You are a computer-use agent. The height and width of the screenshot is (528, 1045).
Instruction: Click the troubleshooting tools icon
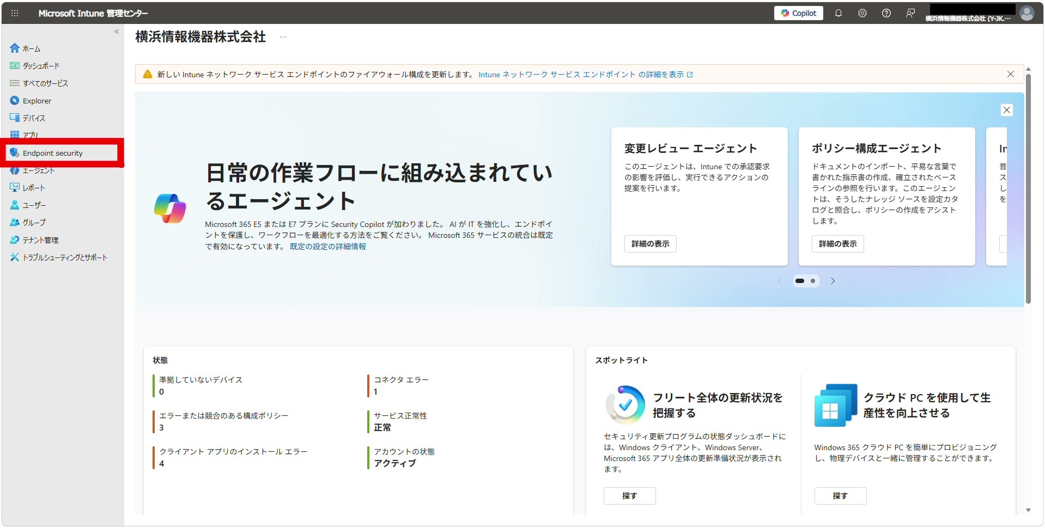click(x=15, y=257)
